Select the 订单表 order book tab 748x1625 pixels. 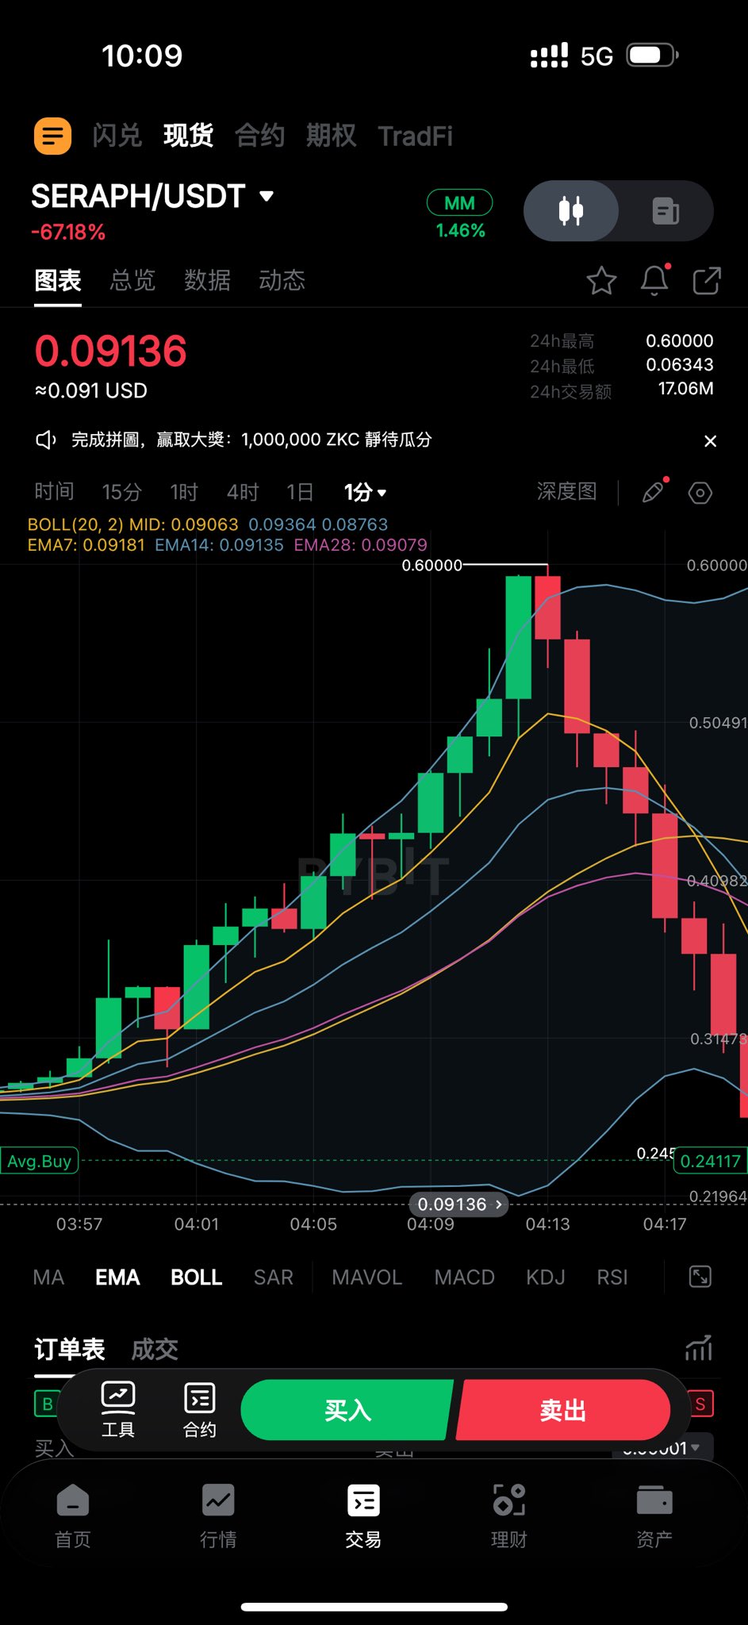70,1349
